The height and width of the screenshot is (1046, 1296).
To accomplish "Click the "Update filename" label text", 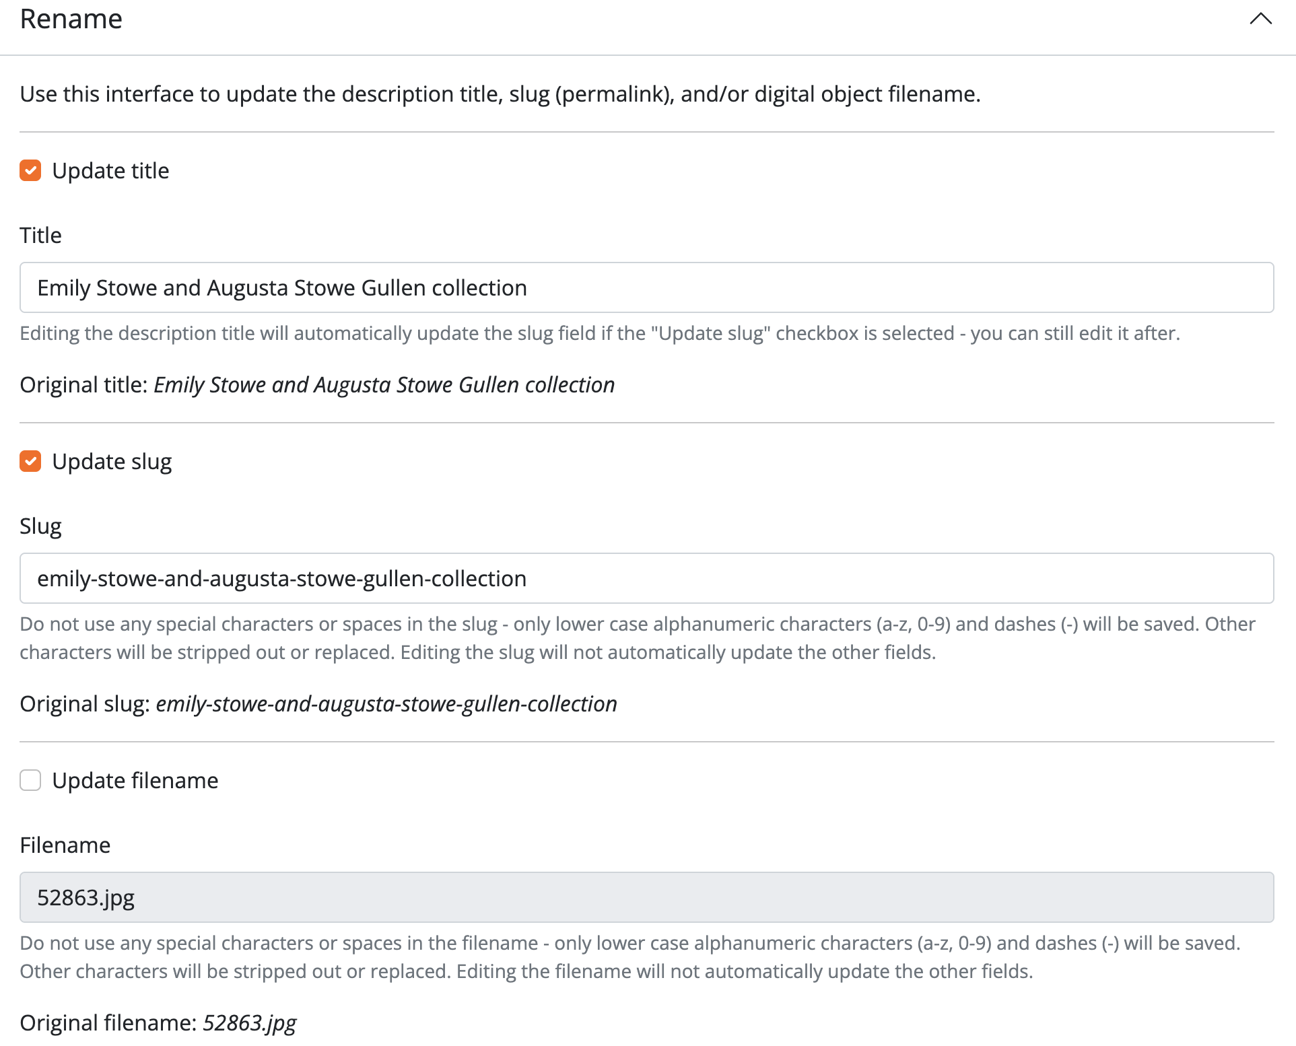I will point(135,781).
